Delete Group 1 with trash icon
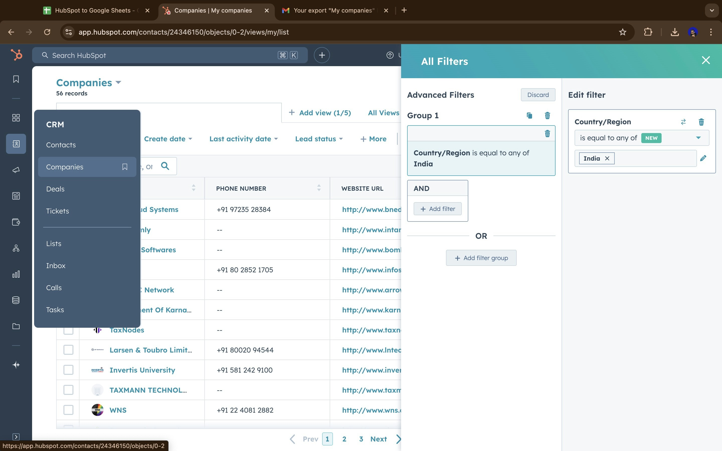The width and height of the screenshot is (722, 451). (x=547, y=116)
